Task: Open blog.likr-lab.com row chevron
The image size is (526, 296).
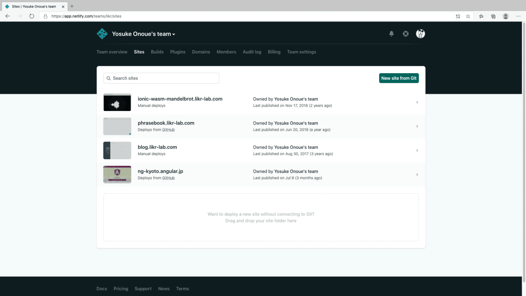Action: pos(417,150)
